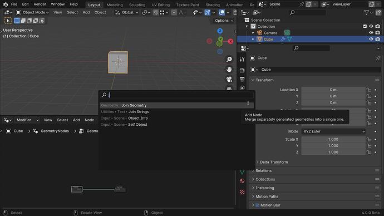Viewport: 384px width, 216px height.
Task: Open the XYZ Euler rotation mode dropdown
Action: (x=333, y=131)
